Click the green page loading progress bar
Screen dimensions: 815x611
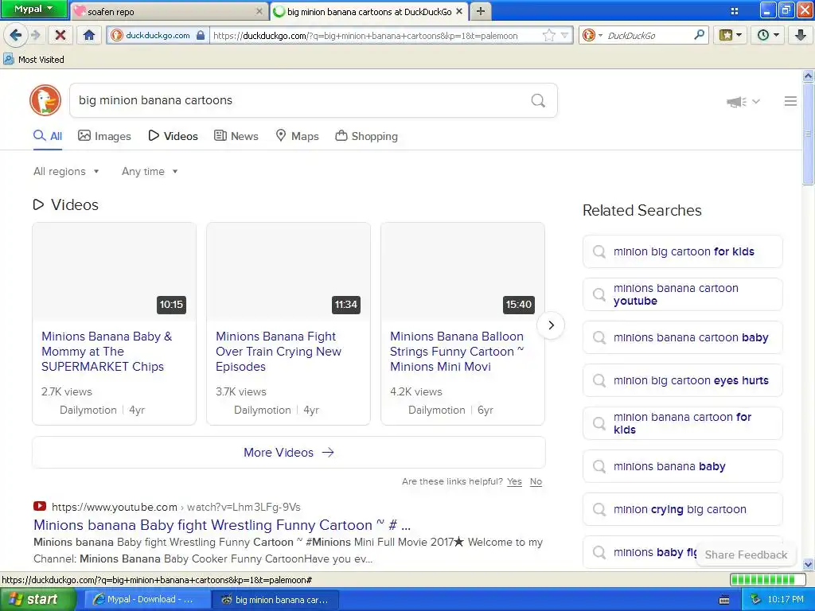click(770, 580)
